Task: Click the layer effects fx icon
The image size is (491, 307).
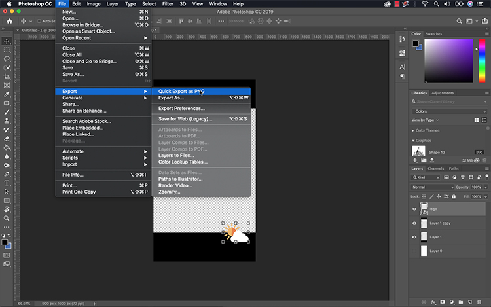Action: (433, 302)
